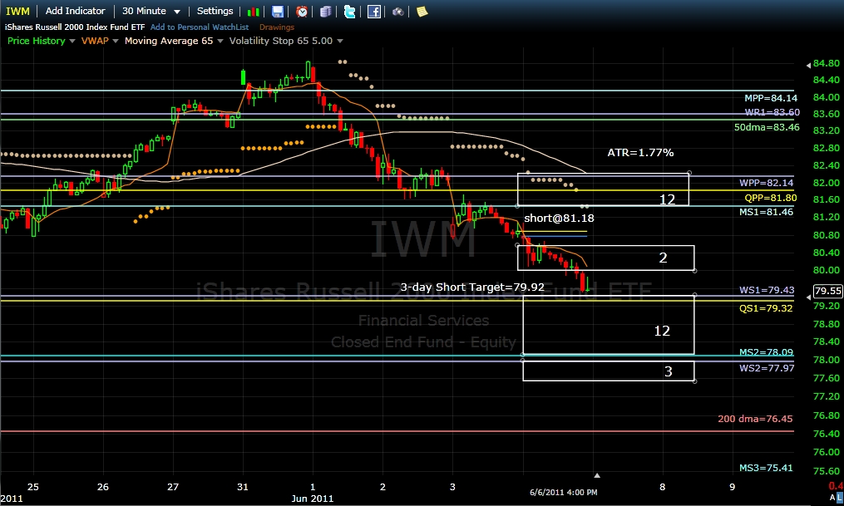Open the VWAP indicator dropdown
The image size is (844, 506).
coord(116,41)
